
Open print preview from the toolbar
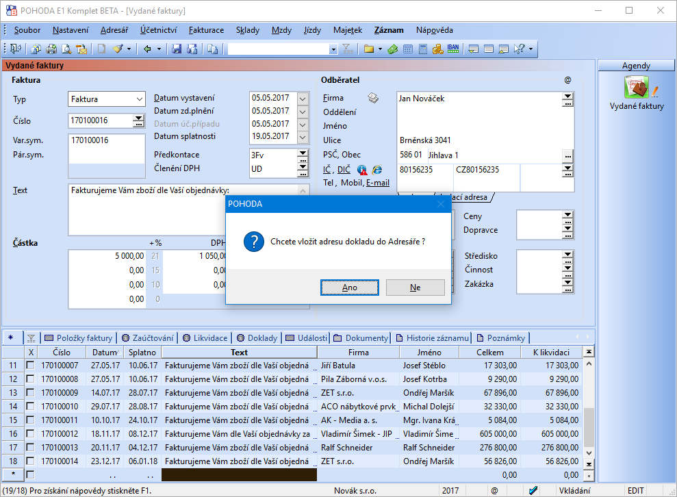point(66,49)
